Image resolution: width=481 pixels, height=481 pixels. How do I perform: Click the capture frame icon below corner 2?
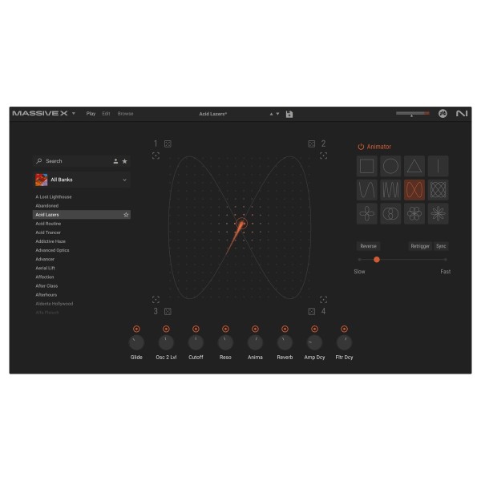point(323,156)
